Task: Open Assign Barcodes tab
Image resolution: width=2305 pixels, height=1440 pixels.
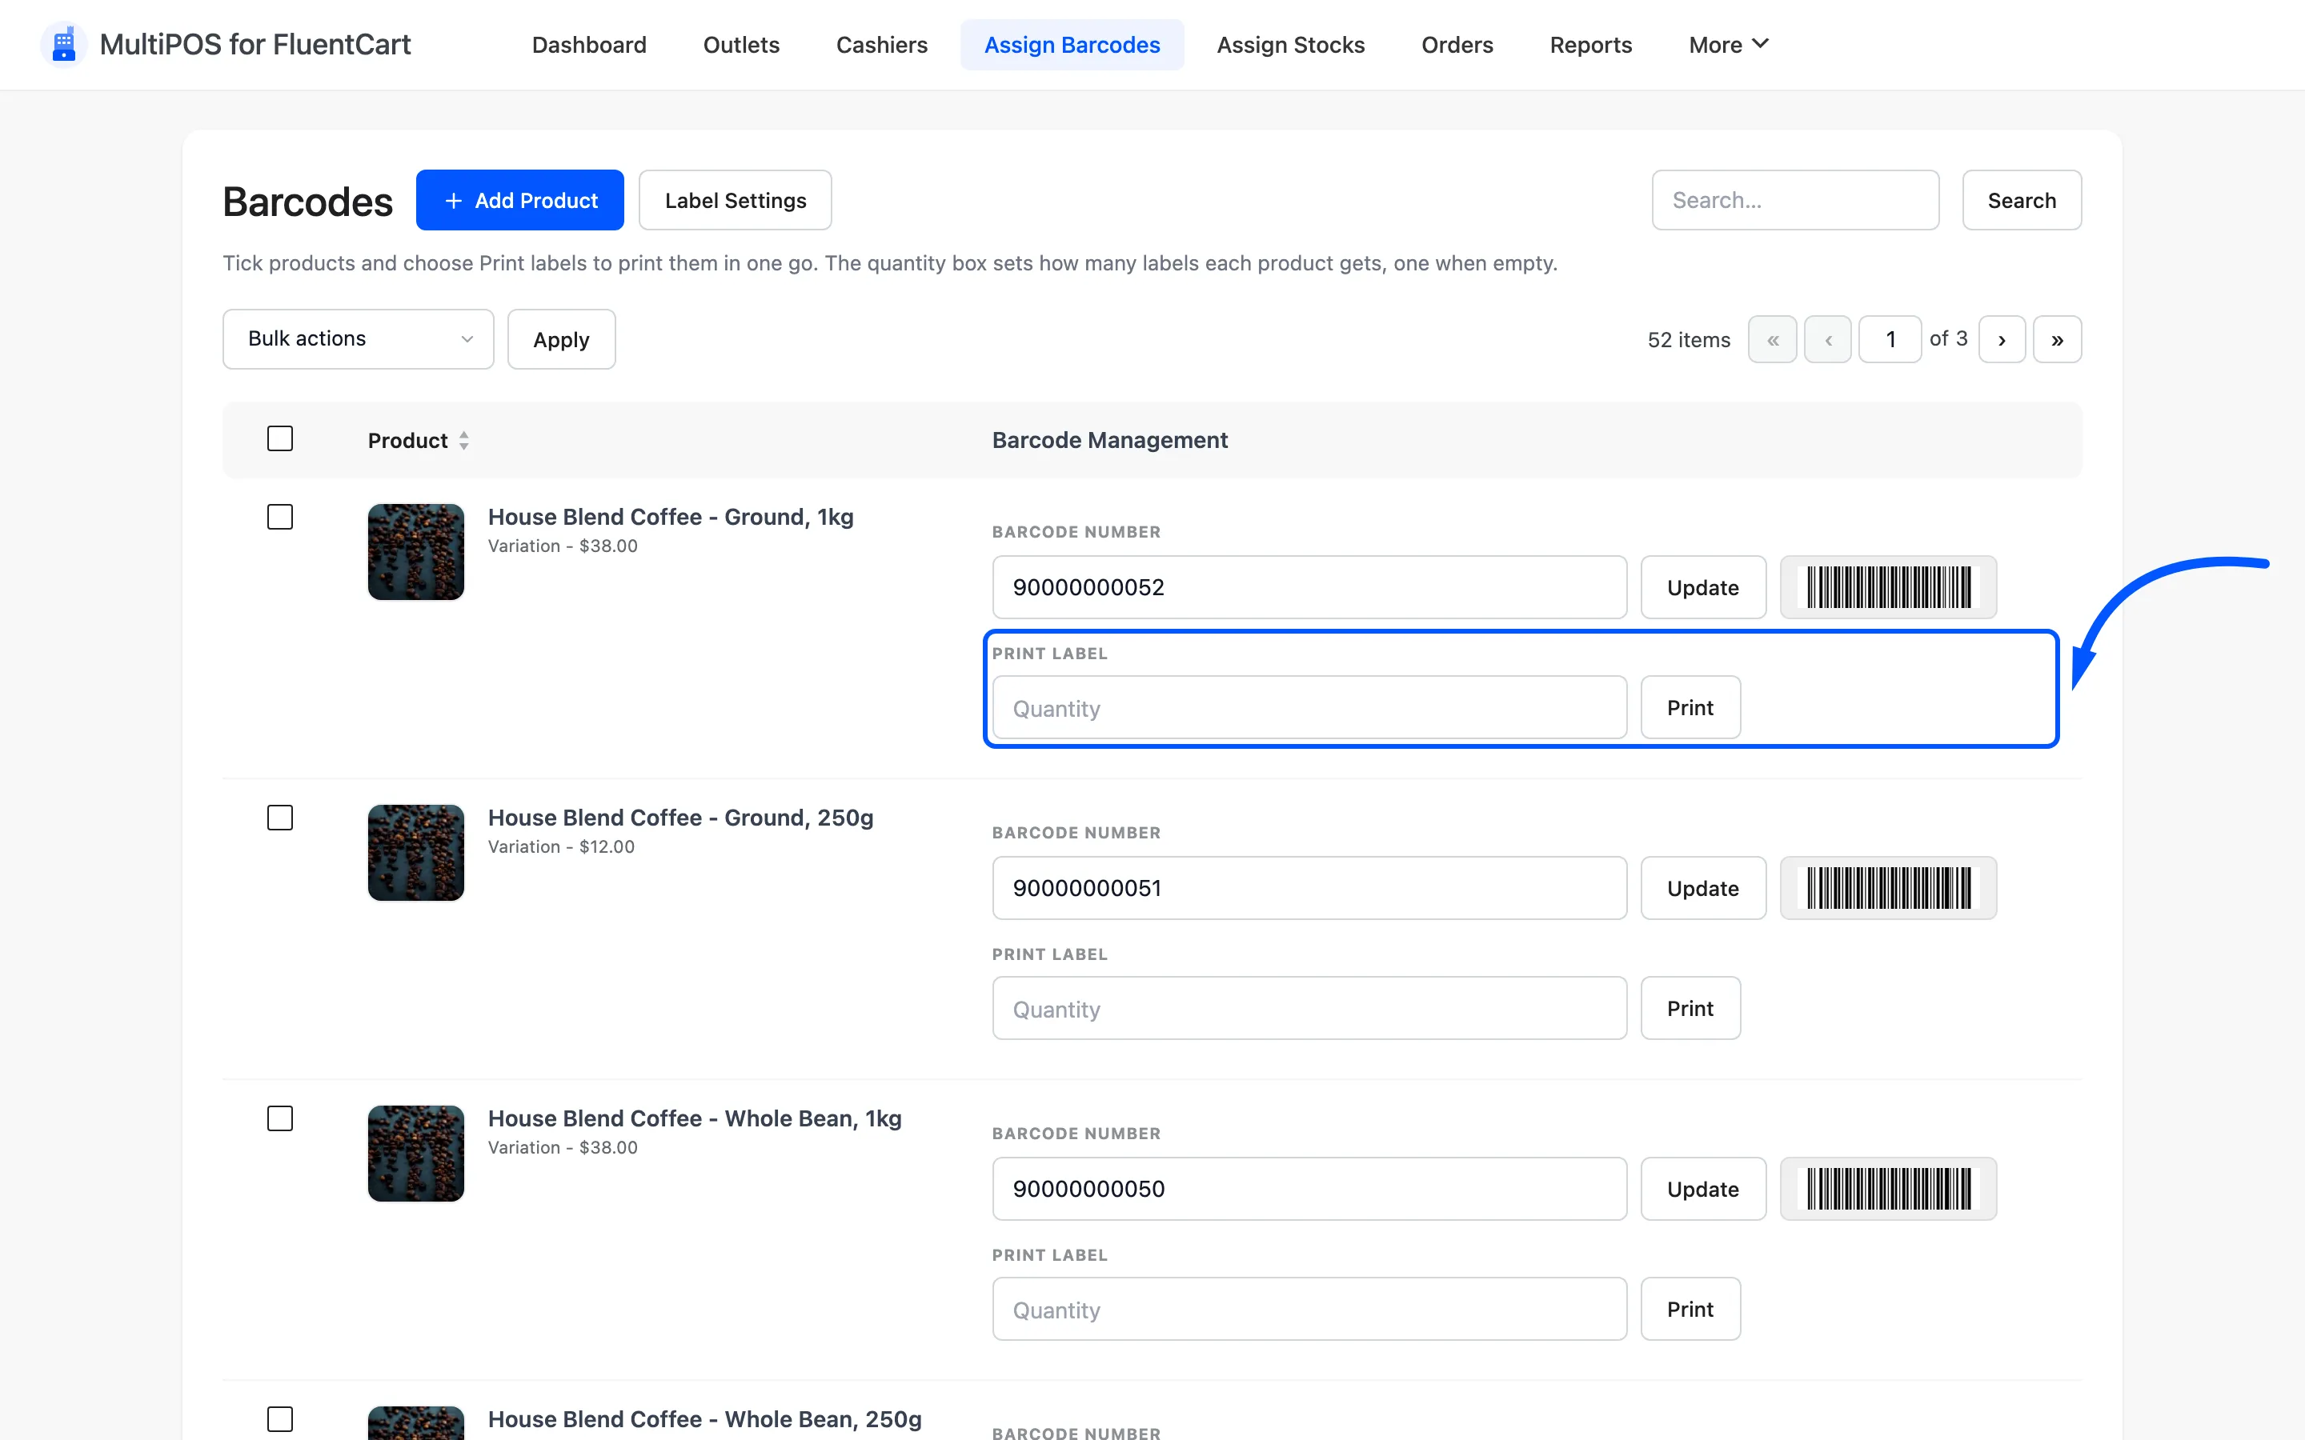Action: coord(1072,45)
